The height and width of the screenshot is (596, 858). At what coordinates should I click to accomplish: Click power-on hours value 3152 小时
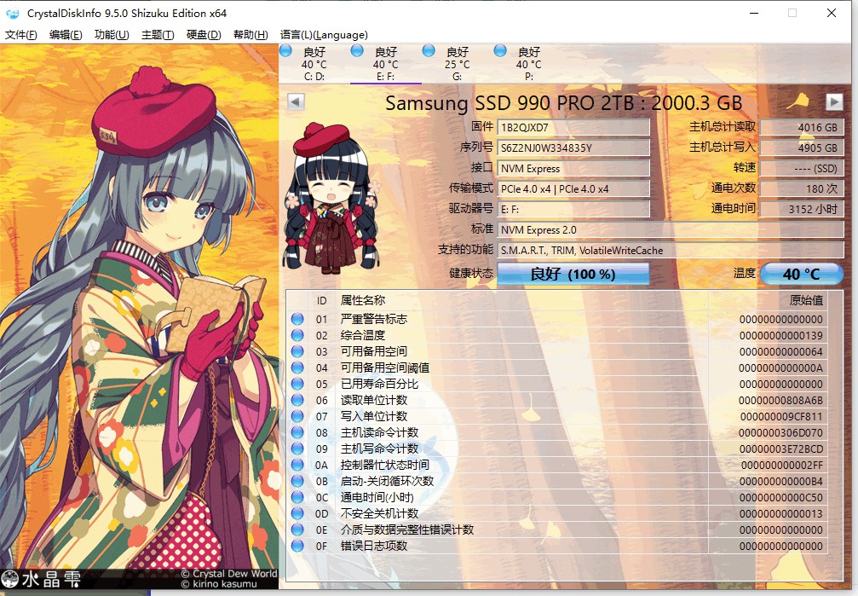point(802,209)
